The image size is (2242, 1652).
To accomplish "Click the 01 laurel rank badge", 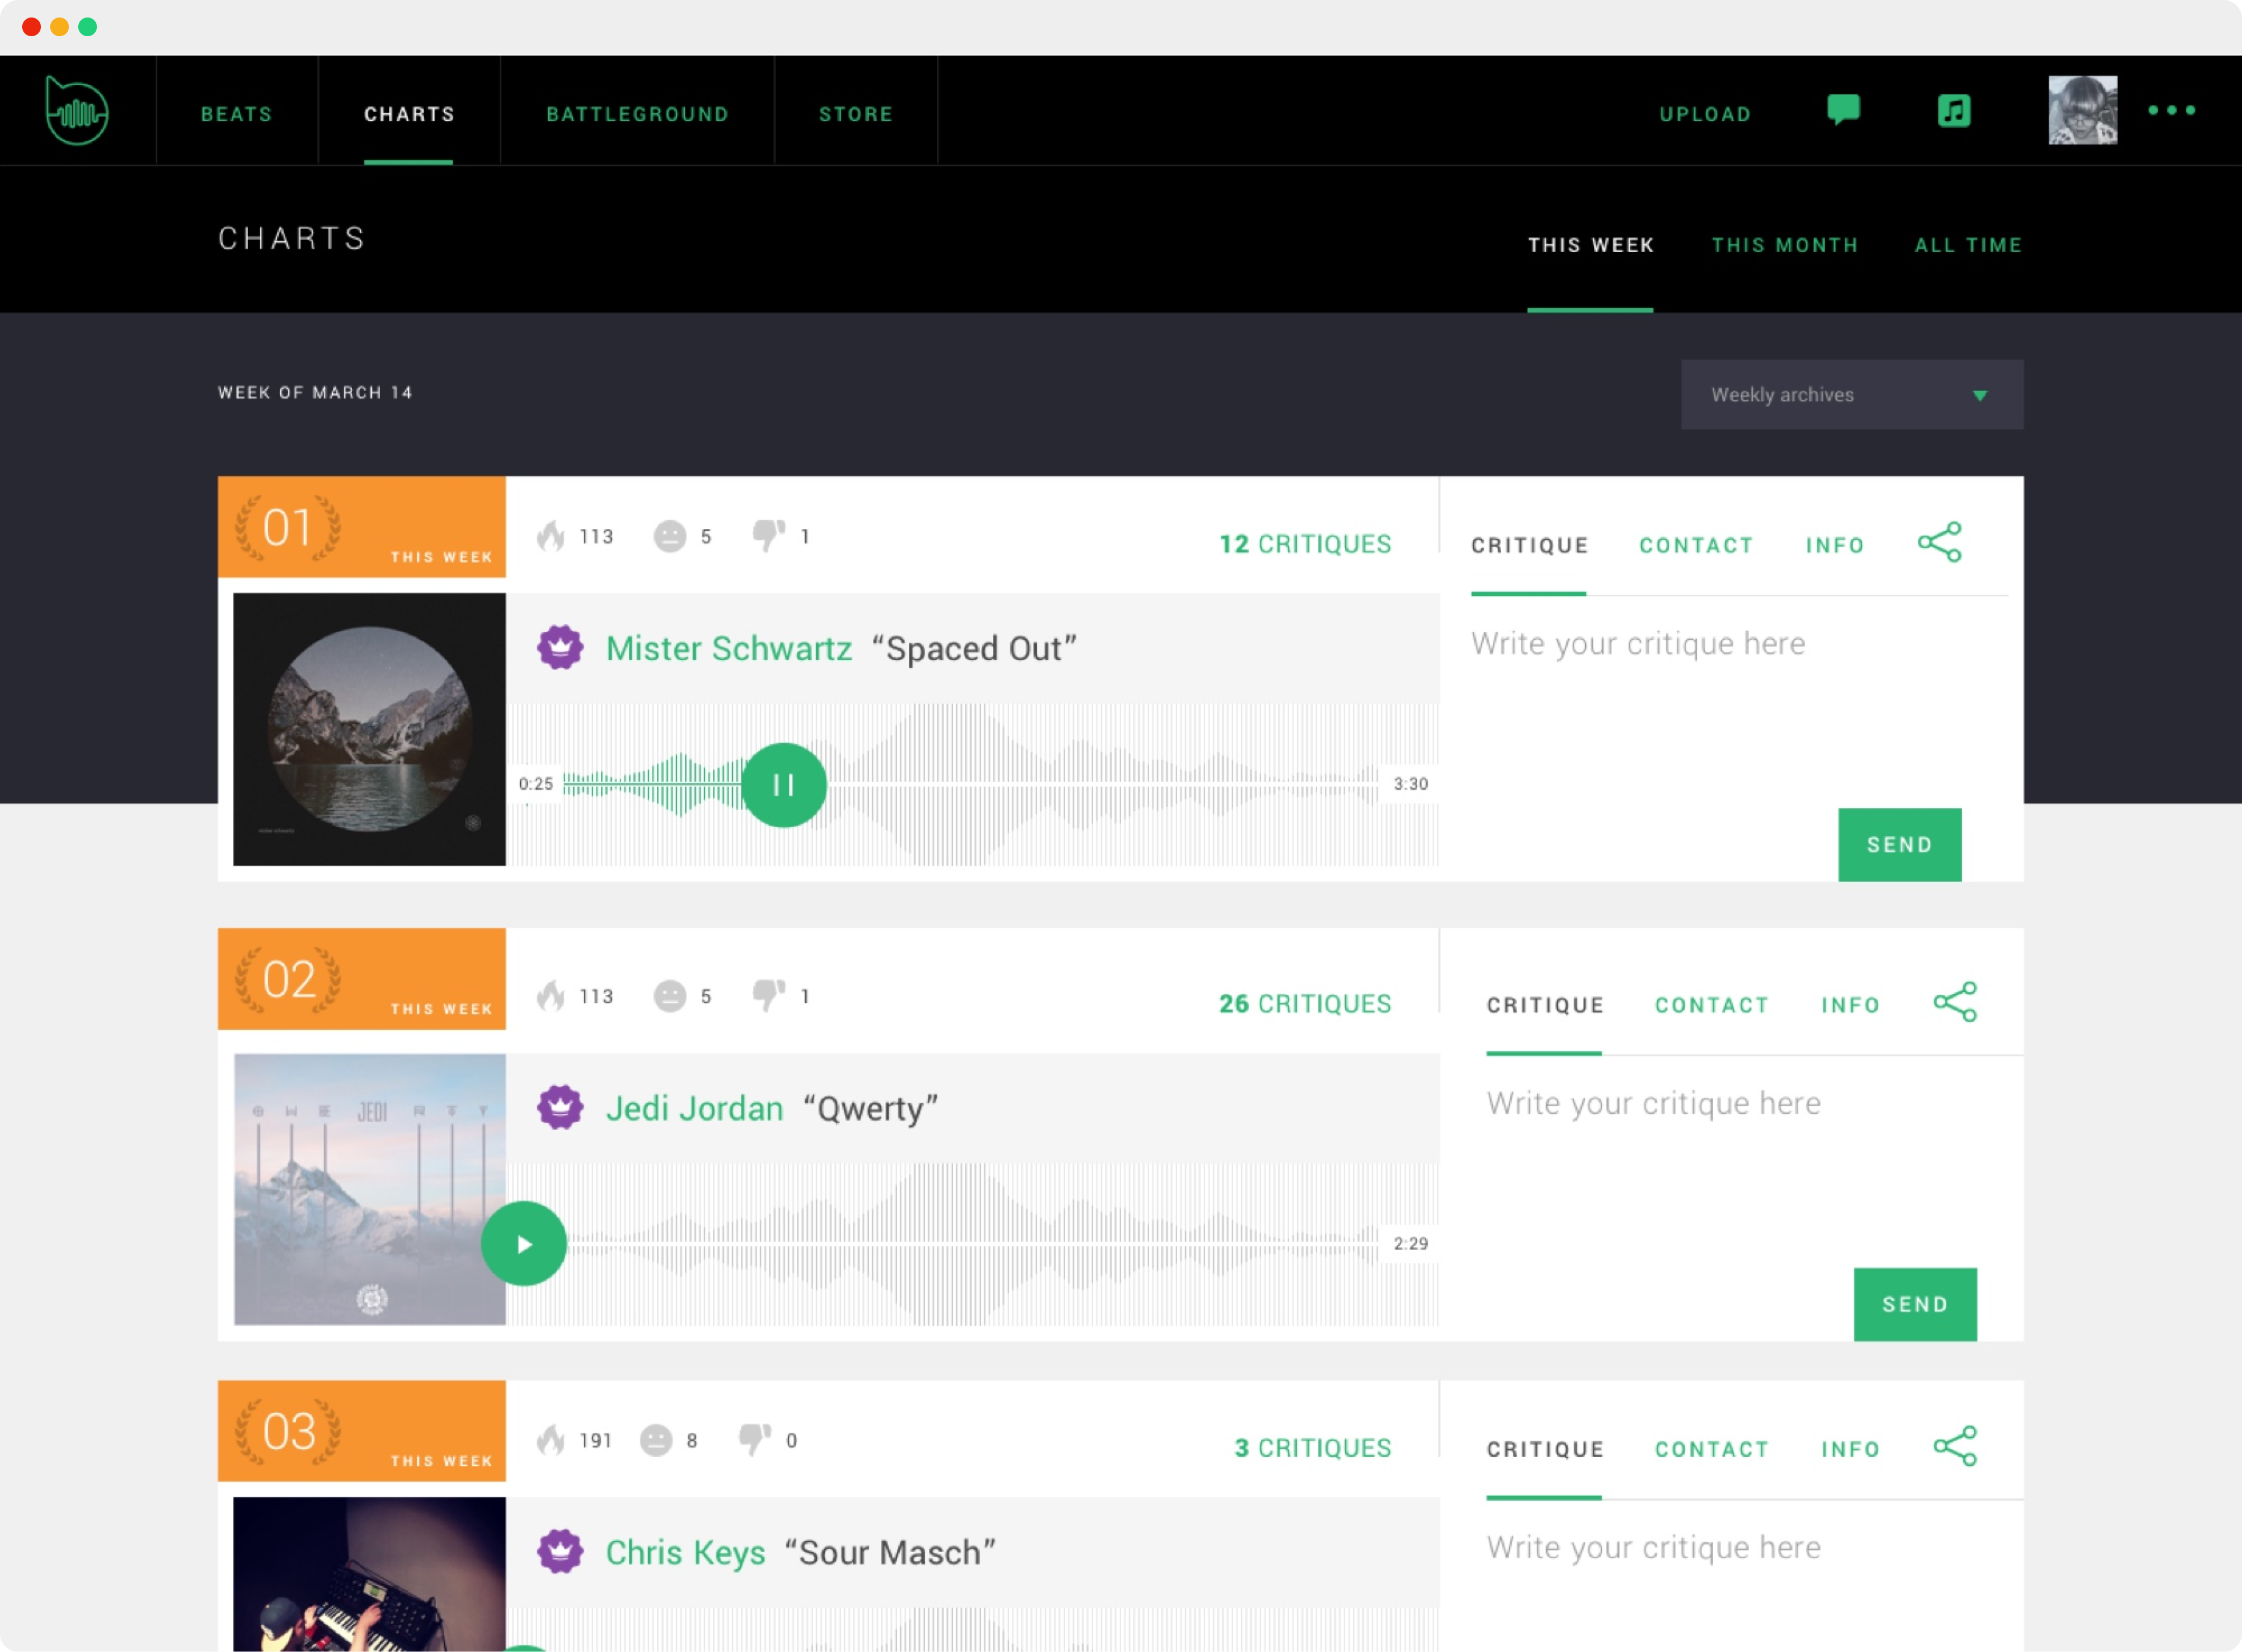I will pyautogui.click(x=288, y=528).
